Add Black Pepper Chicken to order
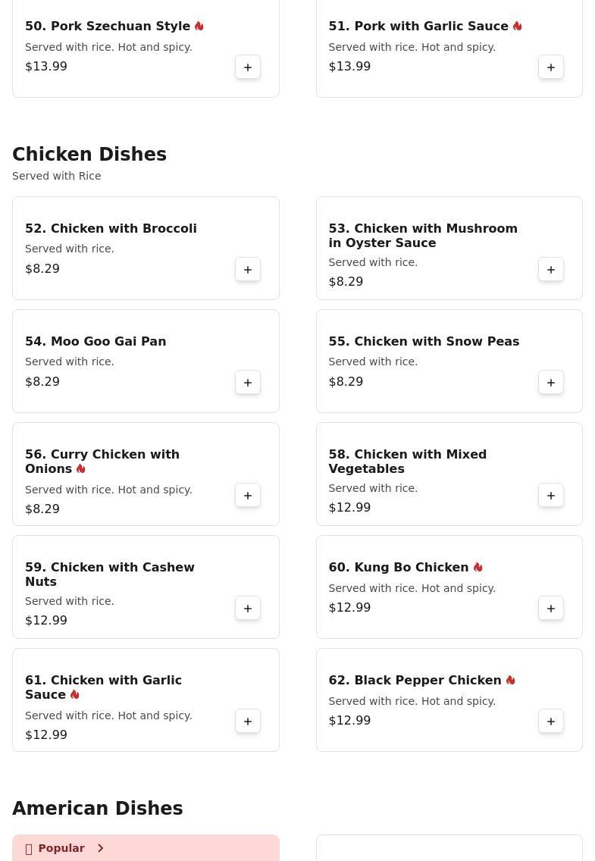 [x=551, y=722]
